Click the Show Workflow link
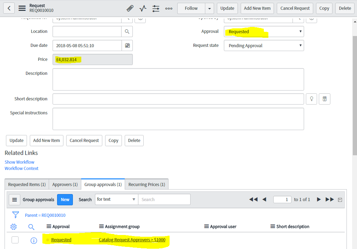The image size is (357, 249). [19, 162]
